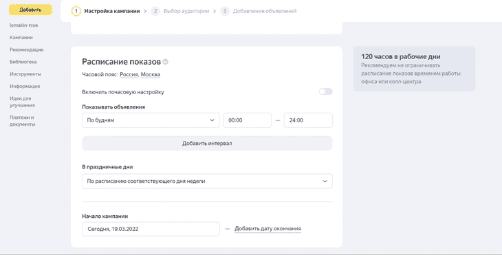Click the campaign start date field
Screen dimensions: 502x255
click(151, 229)
